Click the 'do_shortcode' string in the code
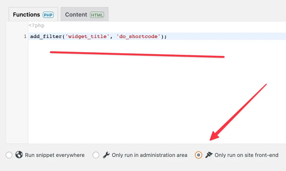The height and width of the screenshot is (171, 286). pyautogui.click(x=138, y=36)
